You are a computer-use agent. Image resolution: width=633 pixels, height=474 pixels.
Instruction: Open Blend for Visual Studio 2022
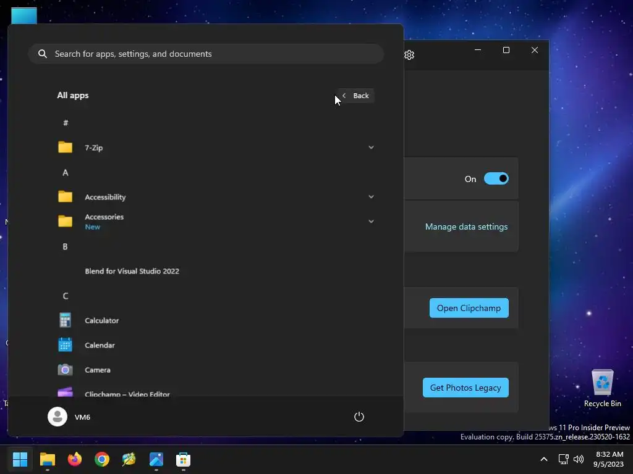(132, 272)
